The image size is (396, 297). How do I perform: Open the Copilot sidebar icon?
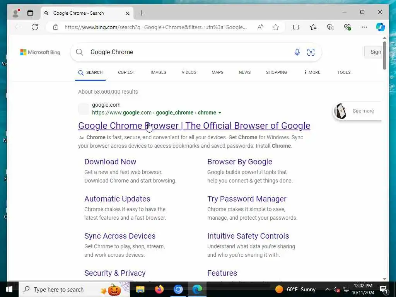[381, 27]
